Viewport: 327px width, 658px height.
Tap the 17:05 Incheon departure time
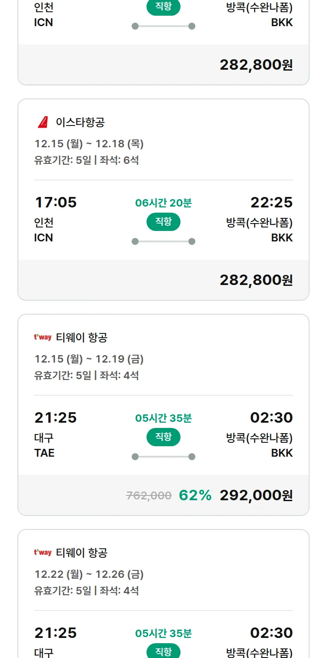[55, 202]
